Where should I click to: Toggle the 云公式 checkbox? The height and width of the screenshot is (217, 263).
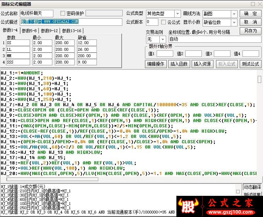[x=163, y=22]
